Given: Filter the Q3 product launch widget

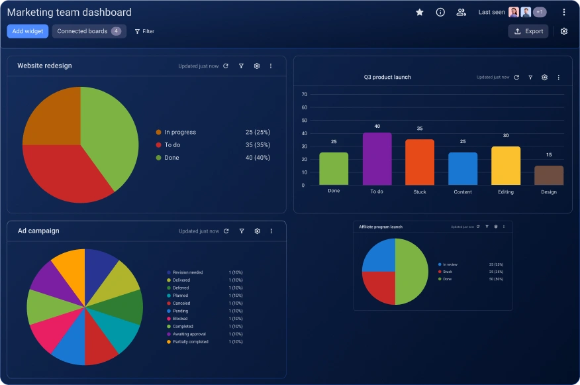Looking at the screenshot, I should (x=530, y=78).
